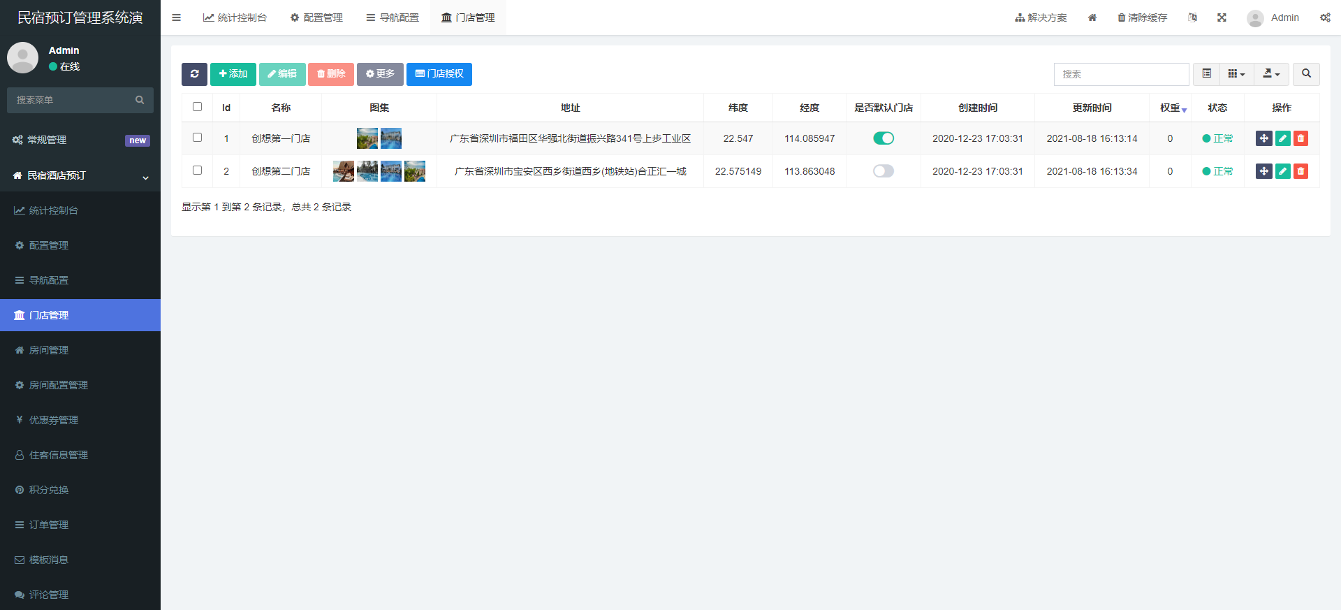Open the columns visibility dropdown

coord(1236,74)
